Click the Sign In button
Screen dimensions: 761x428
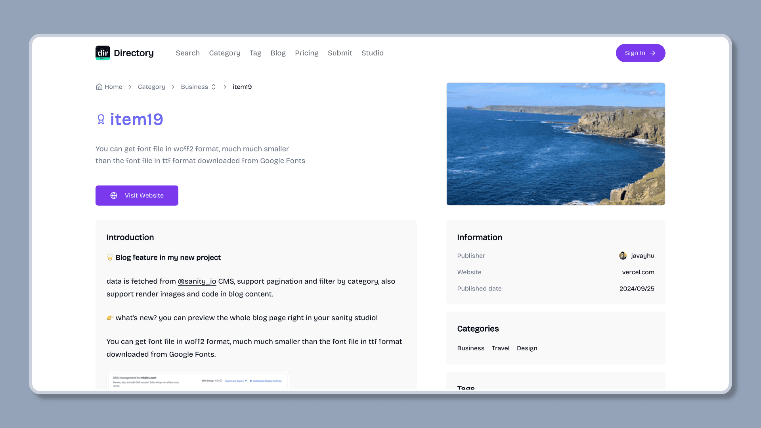(x=640, y=53)
